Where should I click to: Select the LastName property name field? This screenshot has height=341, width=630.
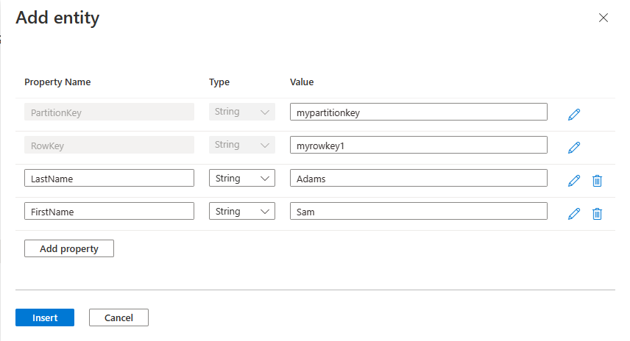click(109, 178)
